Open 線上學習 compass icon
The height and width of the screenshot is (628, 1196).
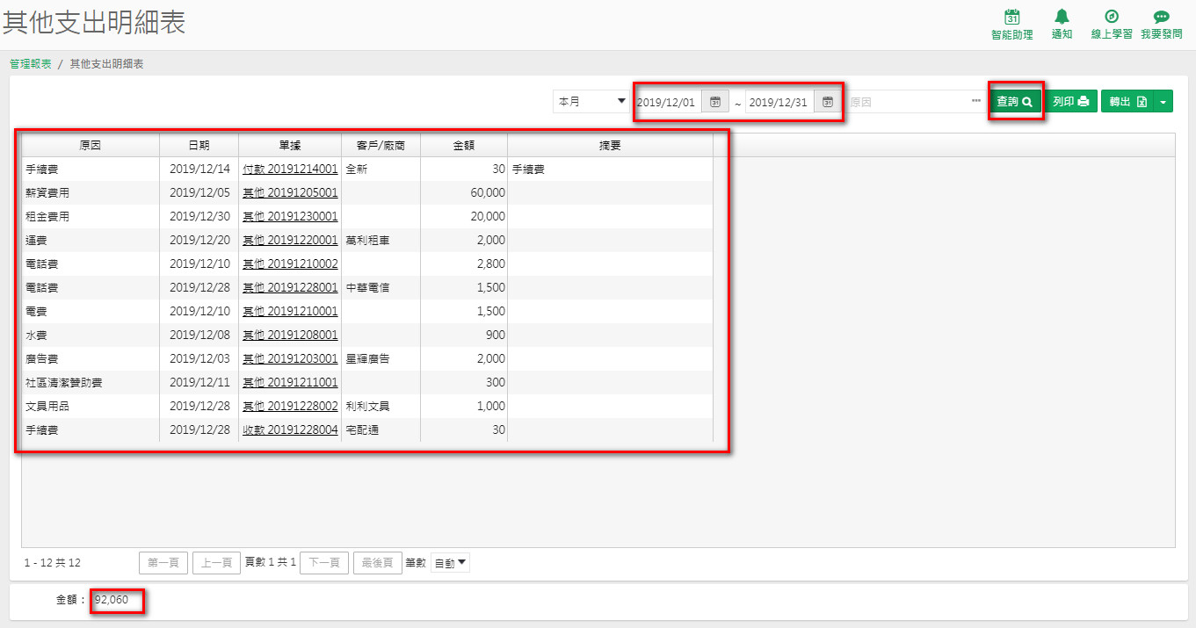click(1112, 17)
